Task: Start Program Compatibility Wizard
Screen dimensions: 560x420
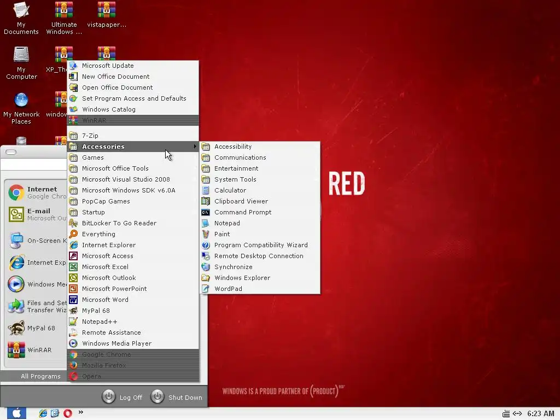Action: tap(260, 245)
